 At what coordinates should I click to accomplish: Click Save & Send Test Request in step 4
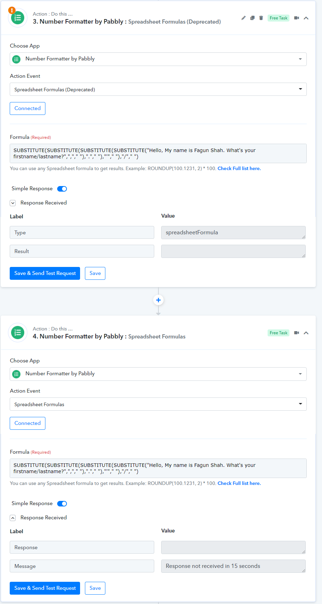(45, 588)
